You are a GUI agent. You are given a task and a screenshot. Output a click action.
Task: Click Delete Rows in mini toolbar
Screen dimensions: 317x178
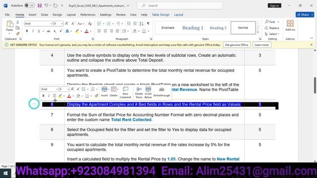pos(139,92)
